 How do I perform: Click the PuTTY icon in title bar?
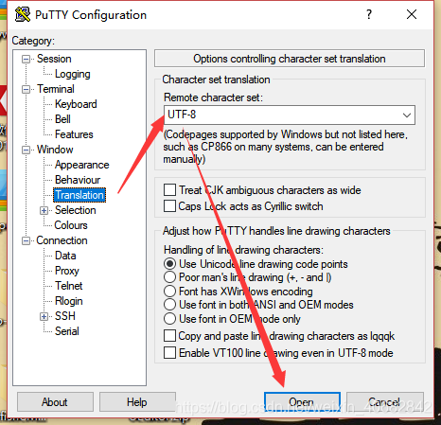point(23,14)
